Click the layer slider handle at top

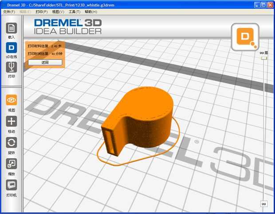pyautogui.click(x=264, y=58)
